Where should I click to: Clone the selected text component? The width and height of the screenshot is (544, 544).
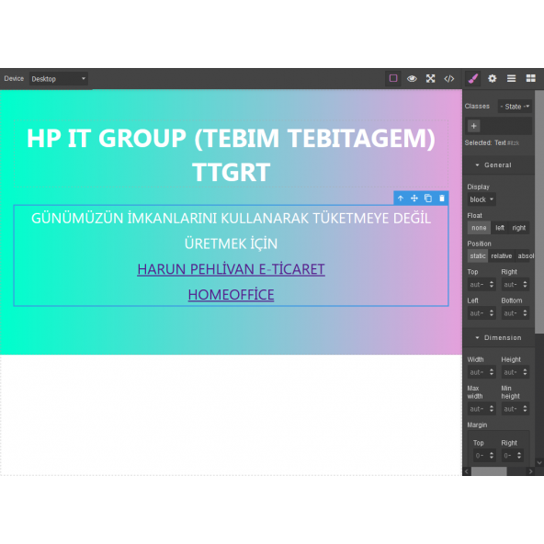[428, 198]
